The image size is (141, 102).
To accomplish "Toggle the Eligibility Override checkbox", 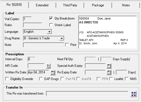I will coord(7,79).
